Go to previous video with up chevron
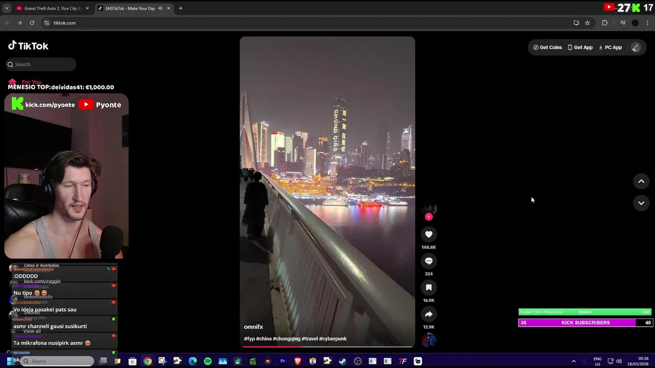Image resolution: width=655 pixels, height=368 pixels. coord(641,181)
